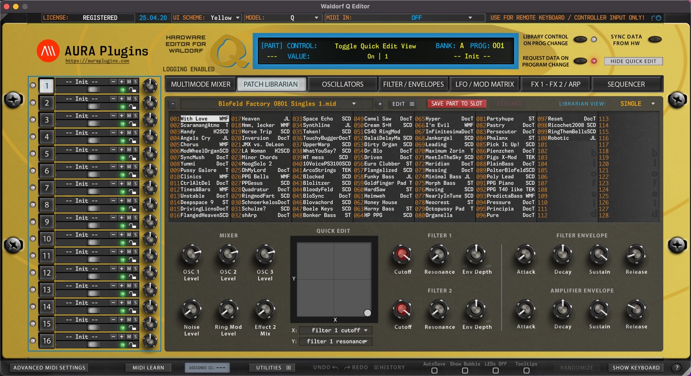Click the plus button on part 3
Image resolution: width=691 pixels, height=376 pixels.
click(x=122, y=116)
